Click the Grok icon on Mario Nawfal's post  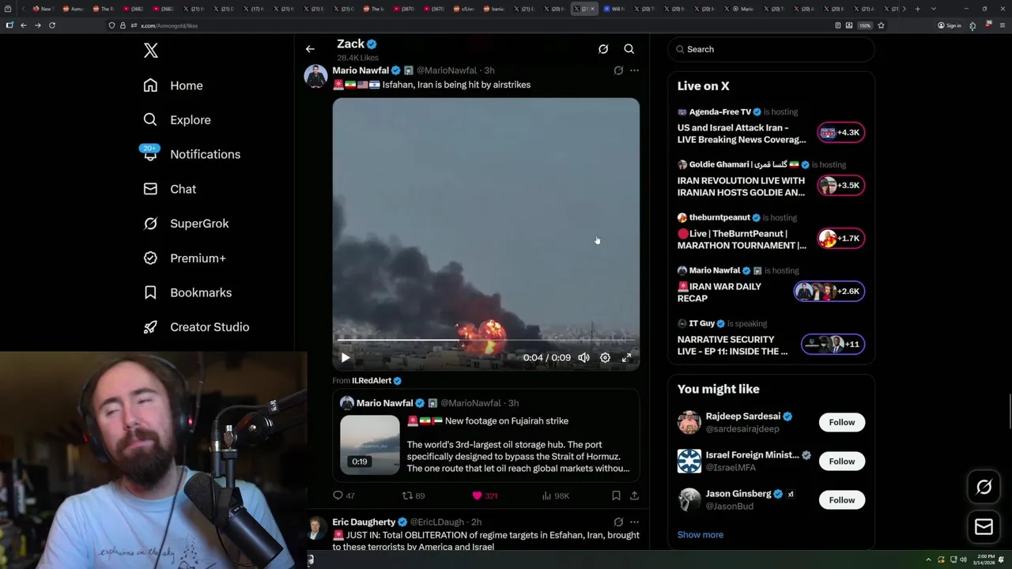pyautogui.click(x=618, y=70)
